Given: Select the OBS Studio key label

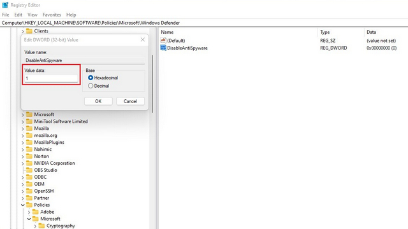Looking at the screenshot, I should [45, 170].
